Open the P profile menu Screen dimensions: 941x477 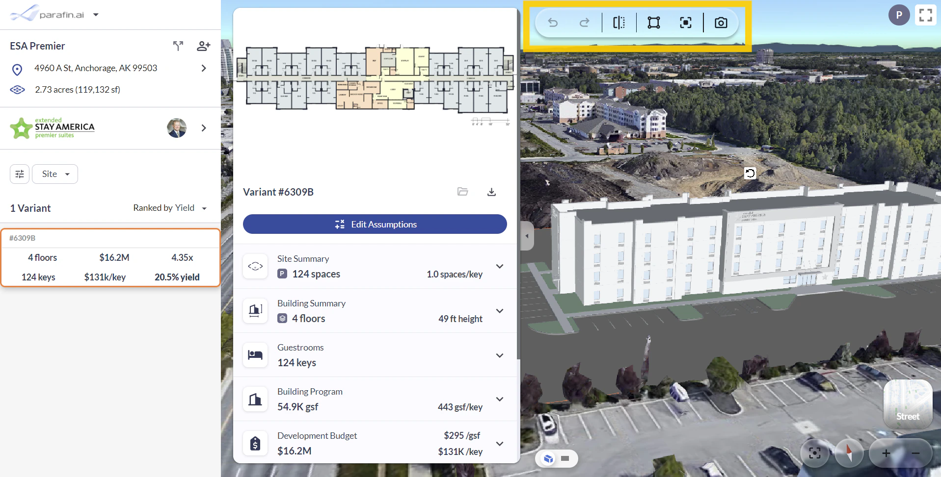(x=899, y=15)
